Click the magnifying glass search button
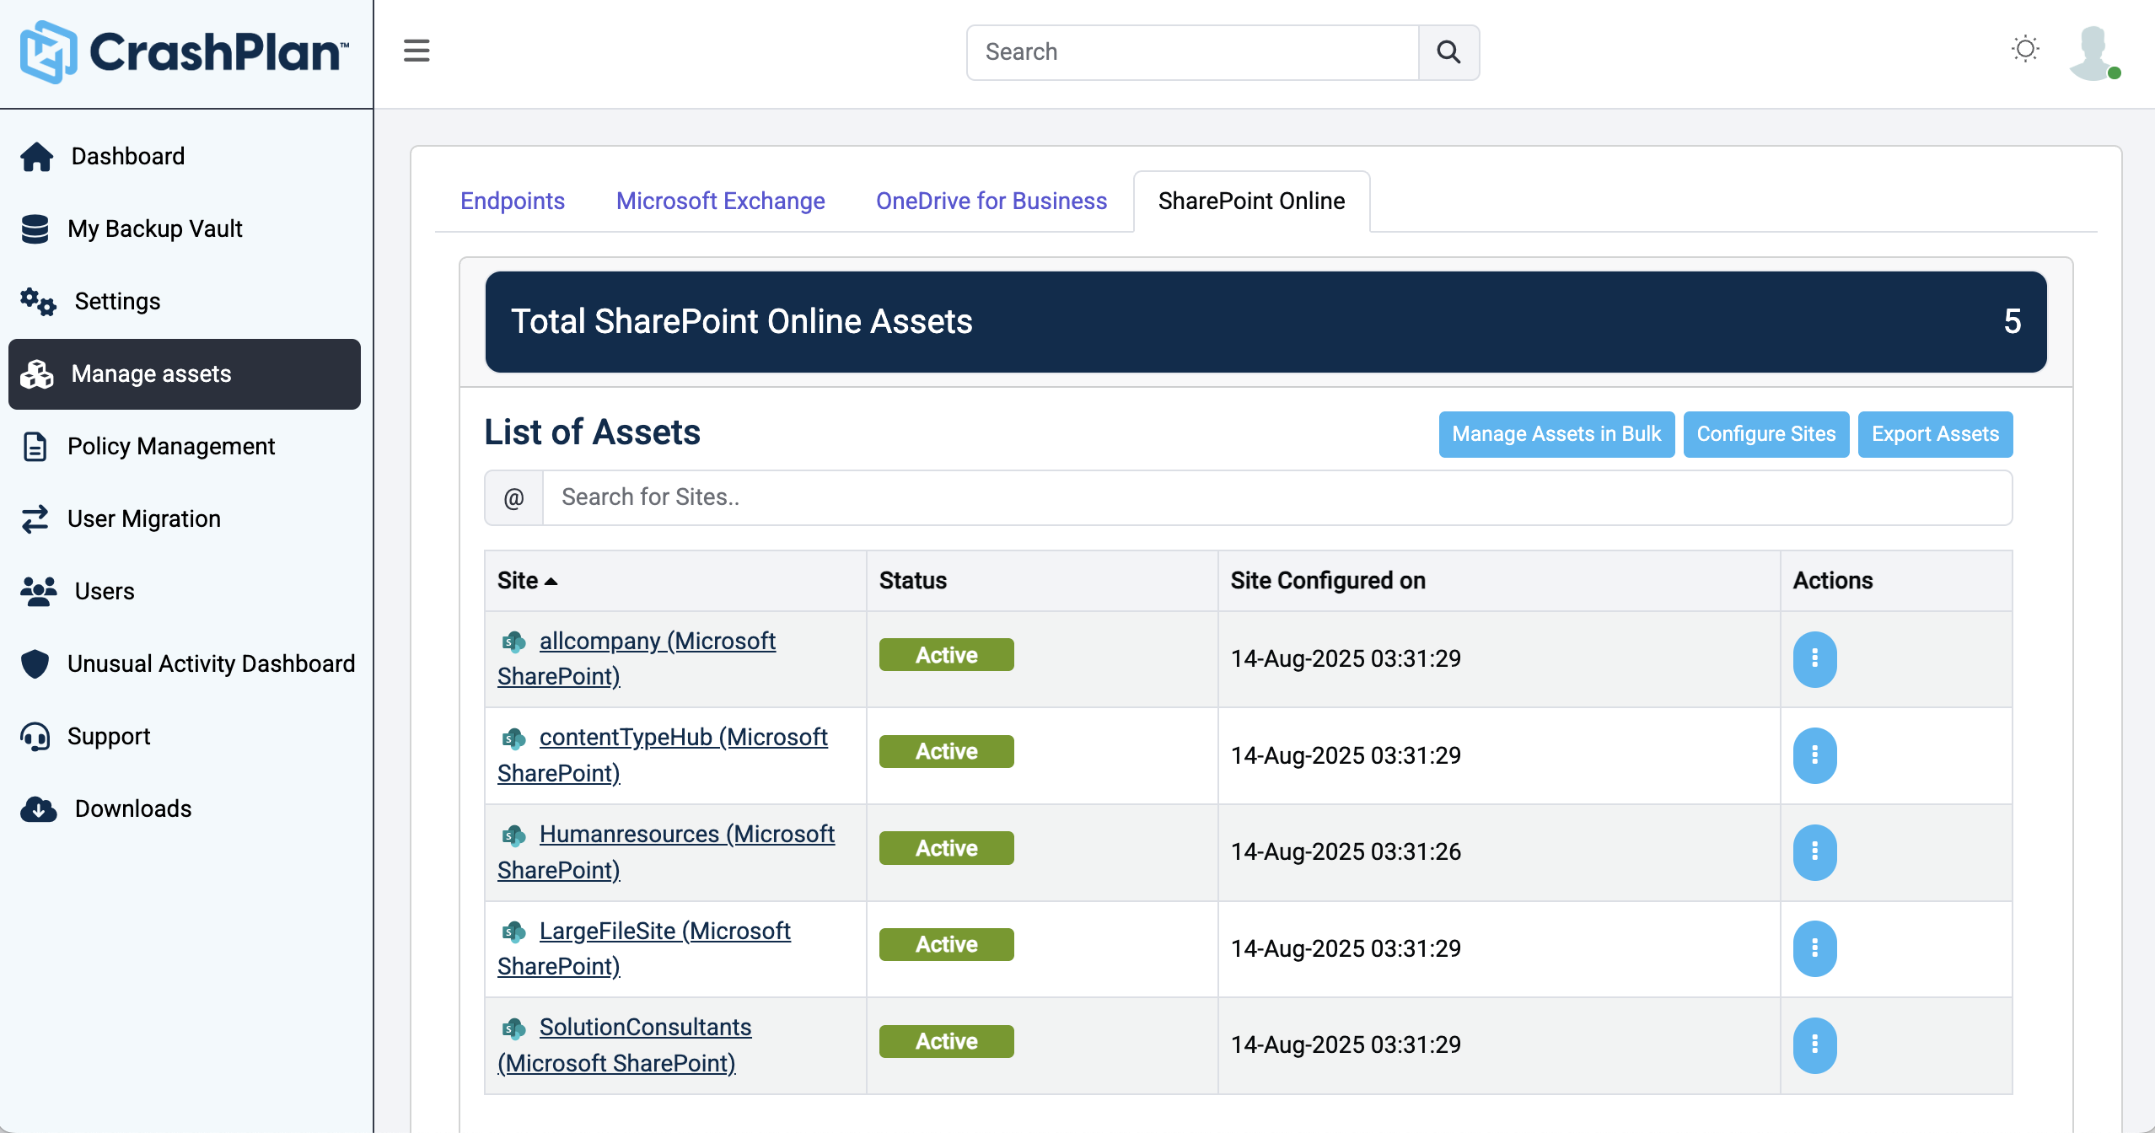Screen dimensions: 2155x1133 (x=1448, y=52)
